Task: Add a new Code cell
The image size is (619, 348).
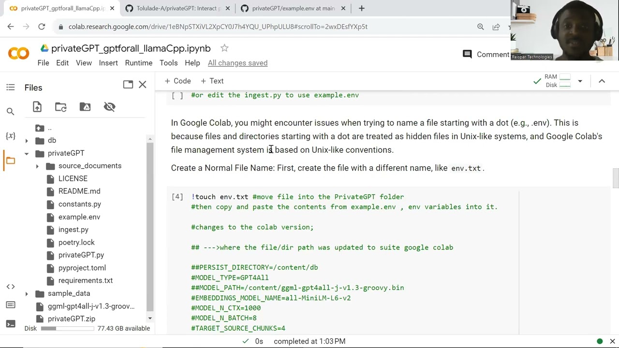Action: (177, 81)
